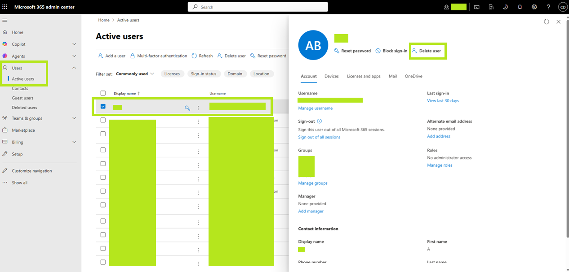
Task: Toggle the select-all checkbox in table header
Action: [103, 93]
